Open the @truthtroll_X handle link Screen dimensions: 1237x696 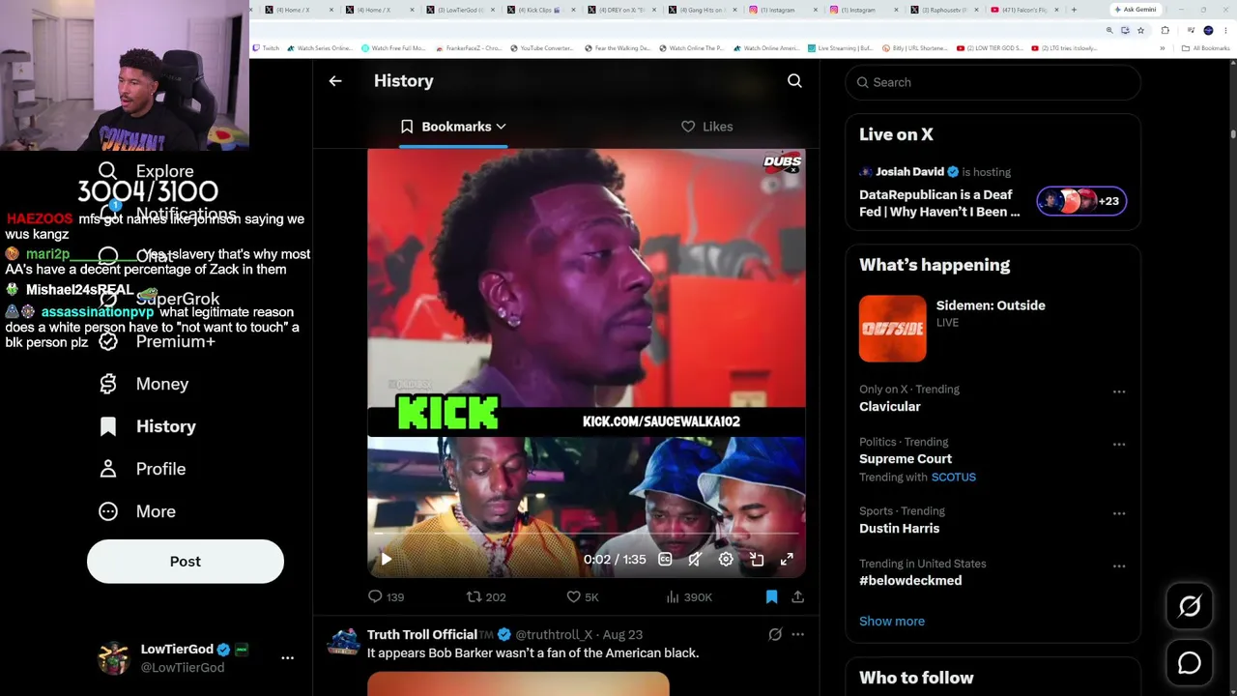coord(554,634)
